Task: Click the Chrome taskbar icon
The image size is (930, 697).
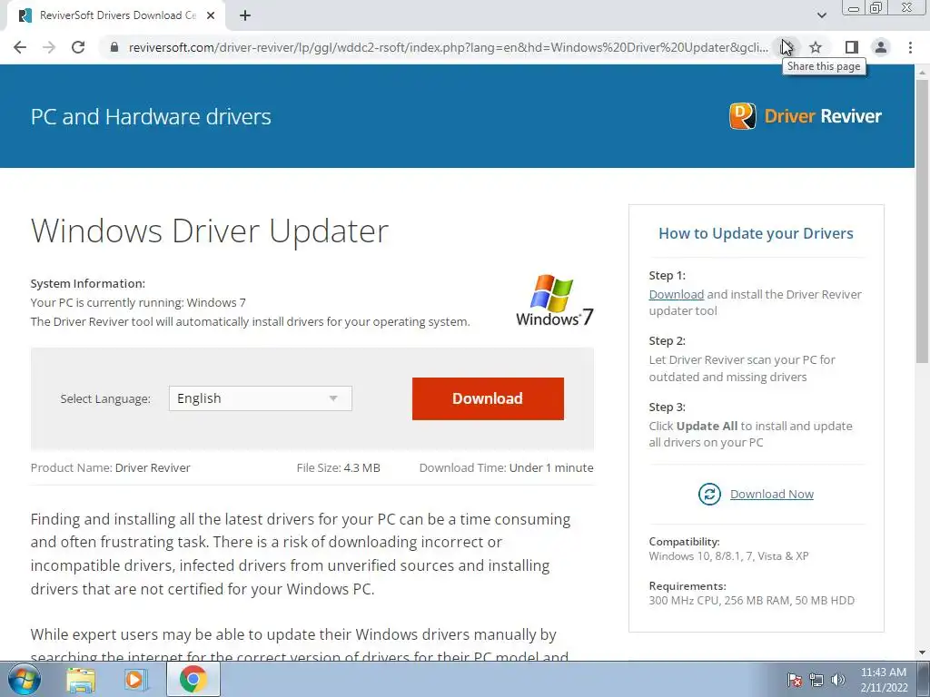Action: [193, 679]
